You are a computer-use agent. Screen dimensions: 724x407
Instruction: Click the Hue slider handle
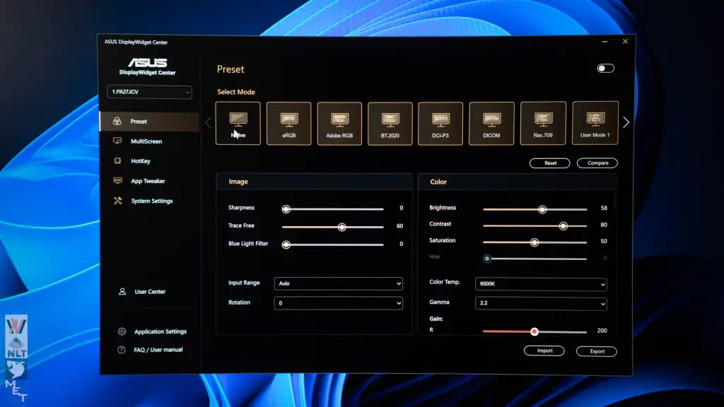tap(487, 259)
